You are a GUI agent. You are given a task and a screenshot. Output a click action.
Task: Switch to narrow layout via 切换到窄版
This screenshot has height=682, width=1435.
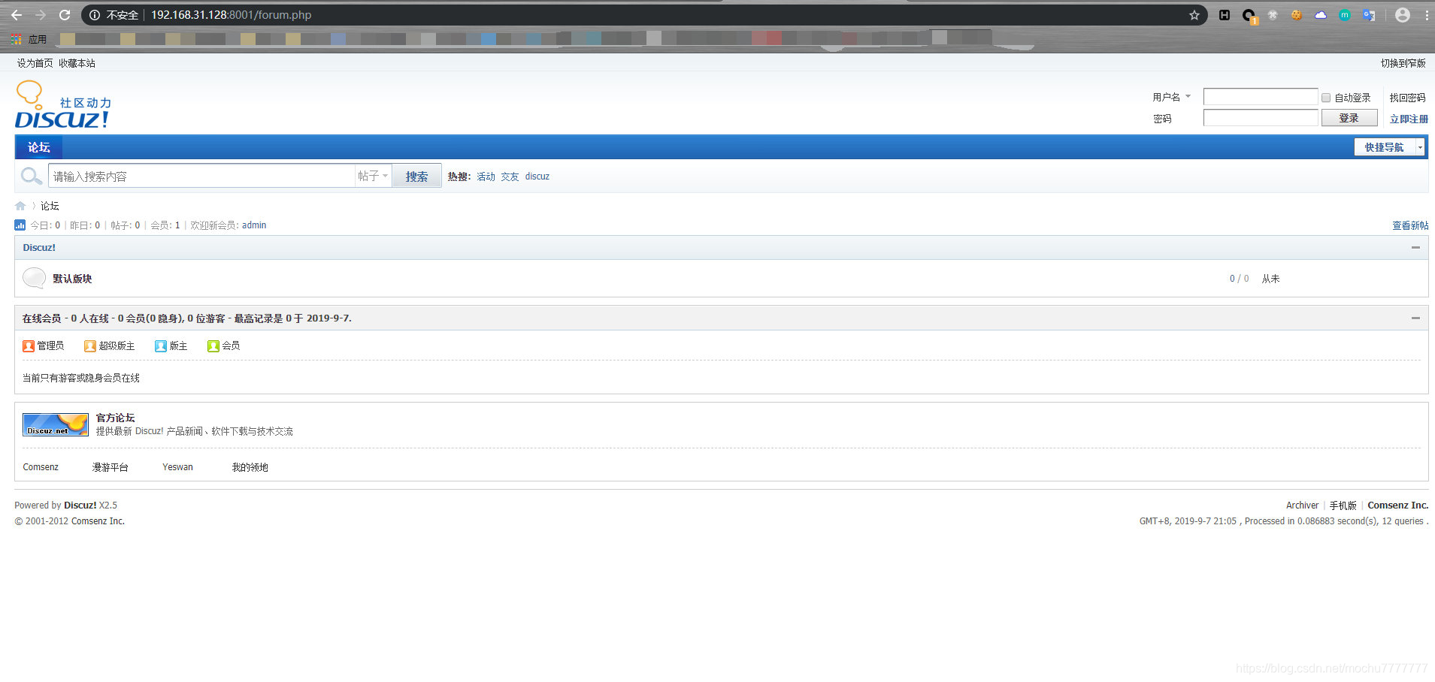tap(1403, 63)
